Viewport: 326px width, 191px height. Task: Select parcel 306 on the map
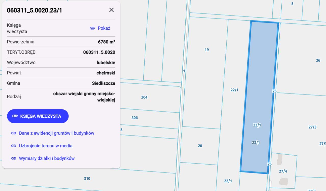pyautogui.click(x=134, y=118)
